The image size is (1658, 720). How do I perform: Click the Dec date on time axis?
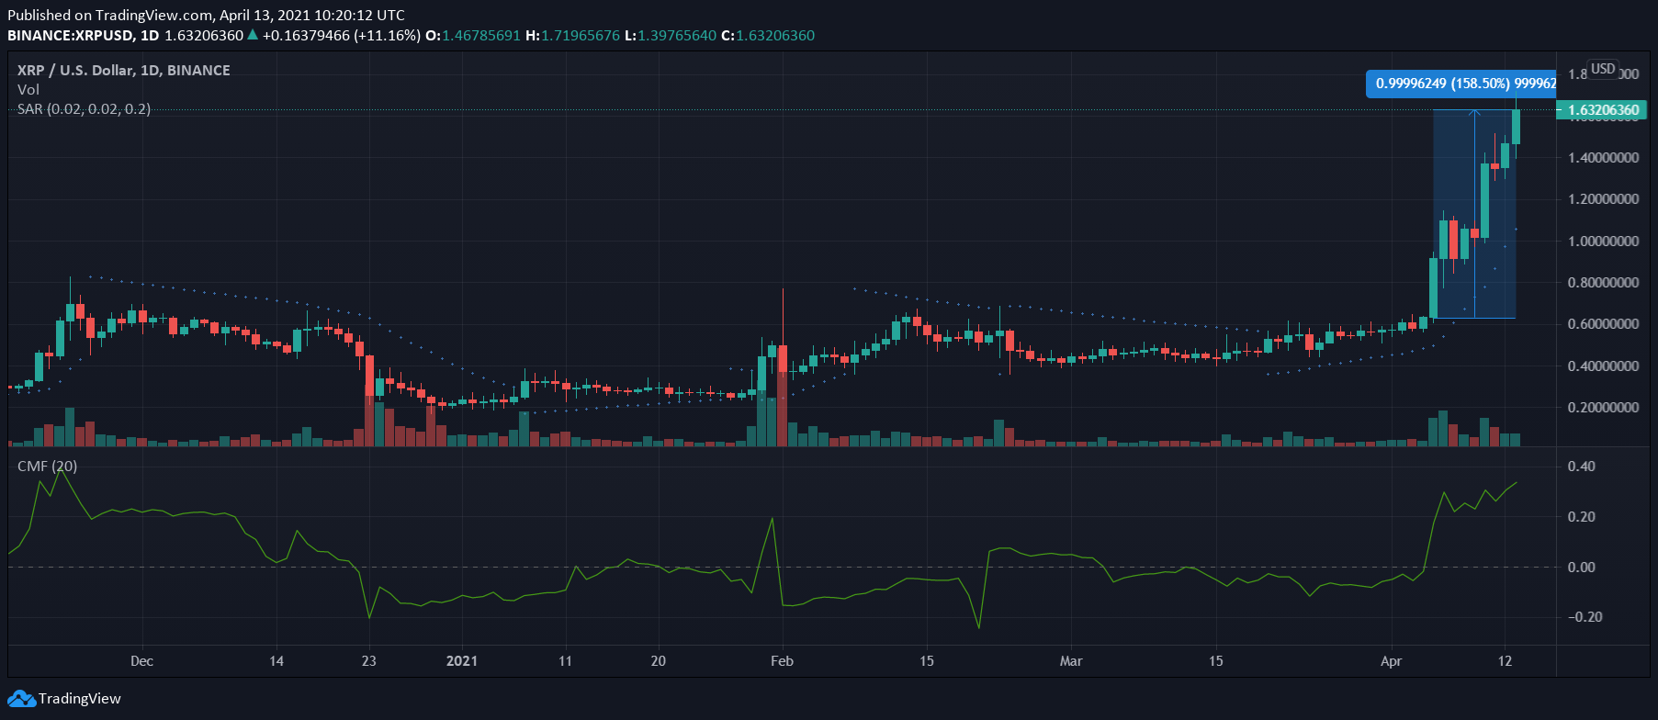tap(141, 661)
